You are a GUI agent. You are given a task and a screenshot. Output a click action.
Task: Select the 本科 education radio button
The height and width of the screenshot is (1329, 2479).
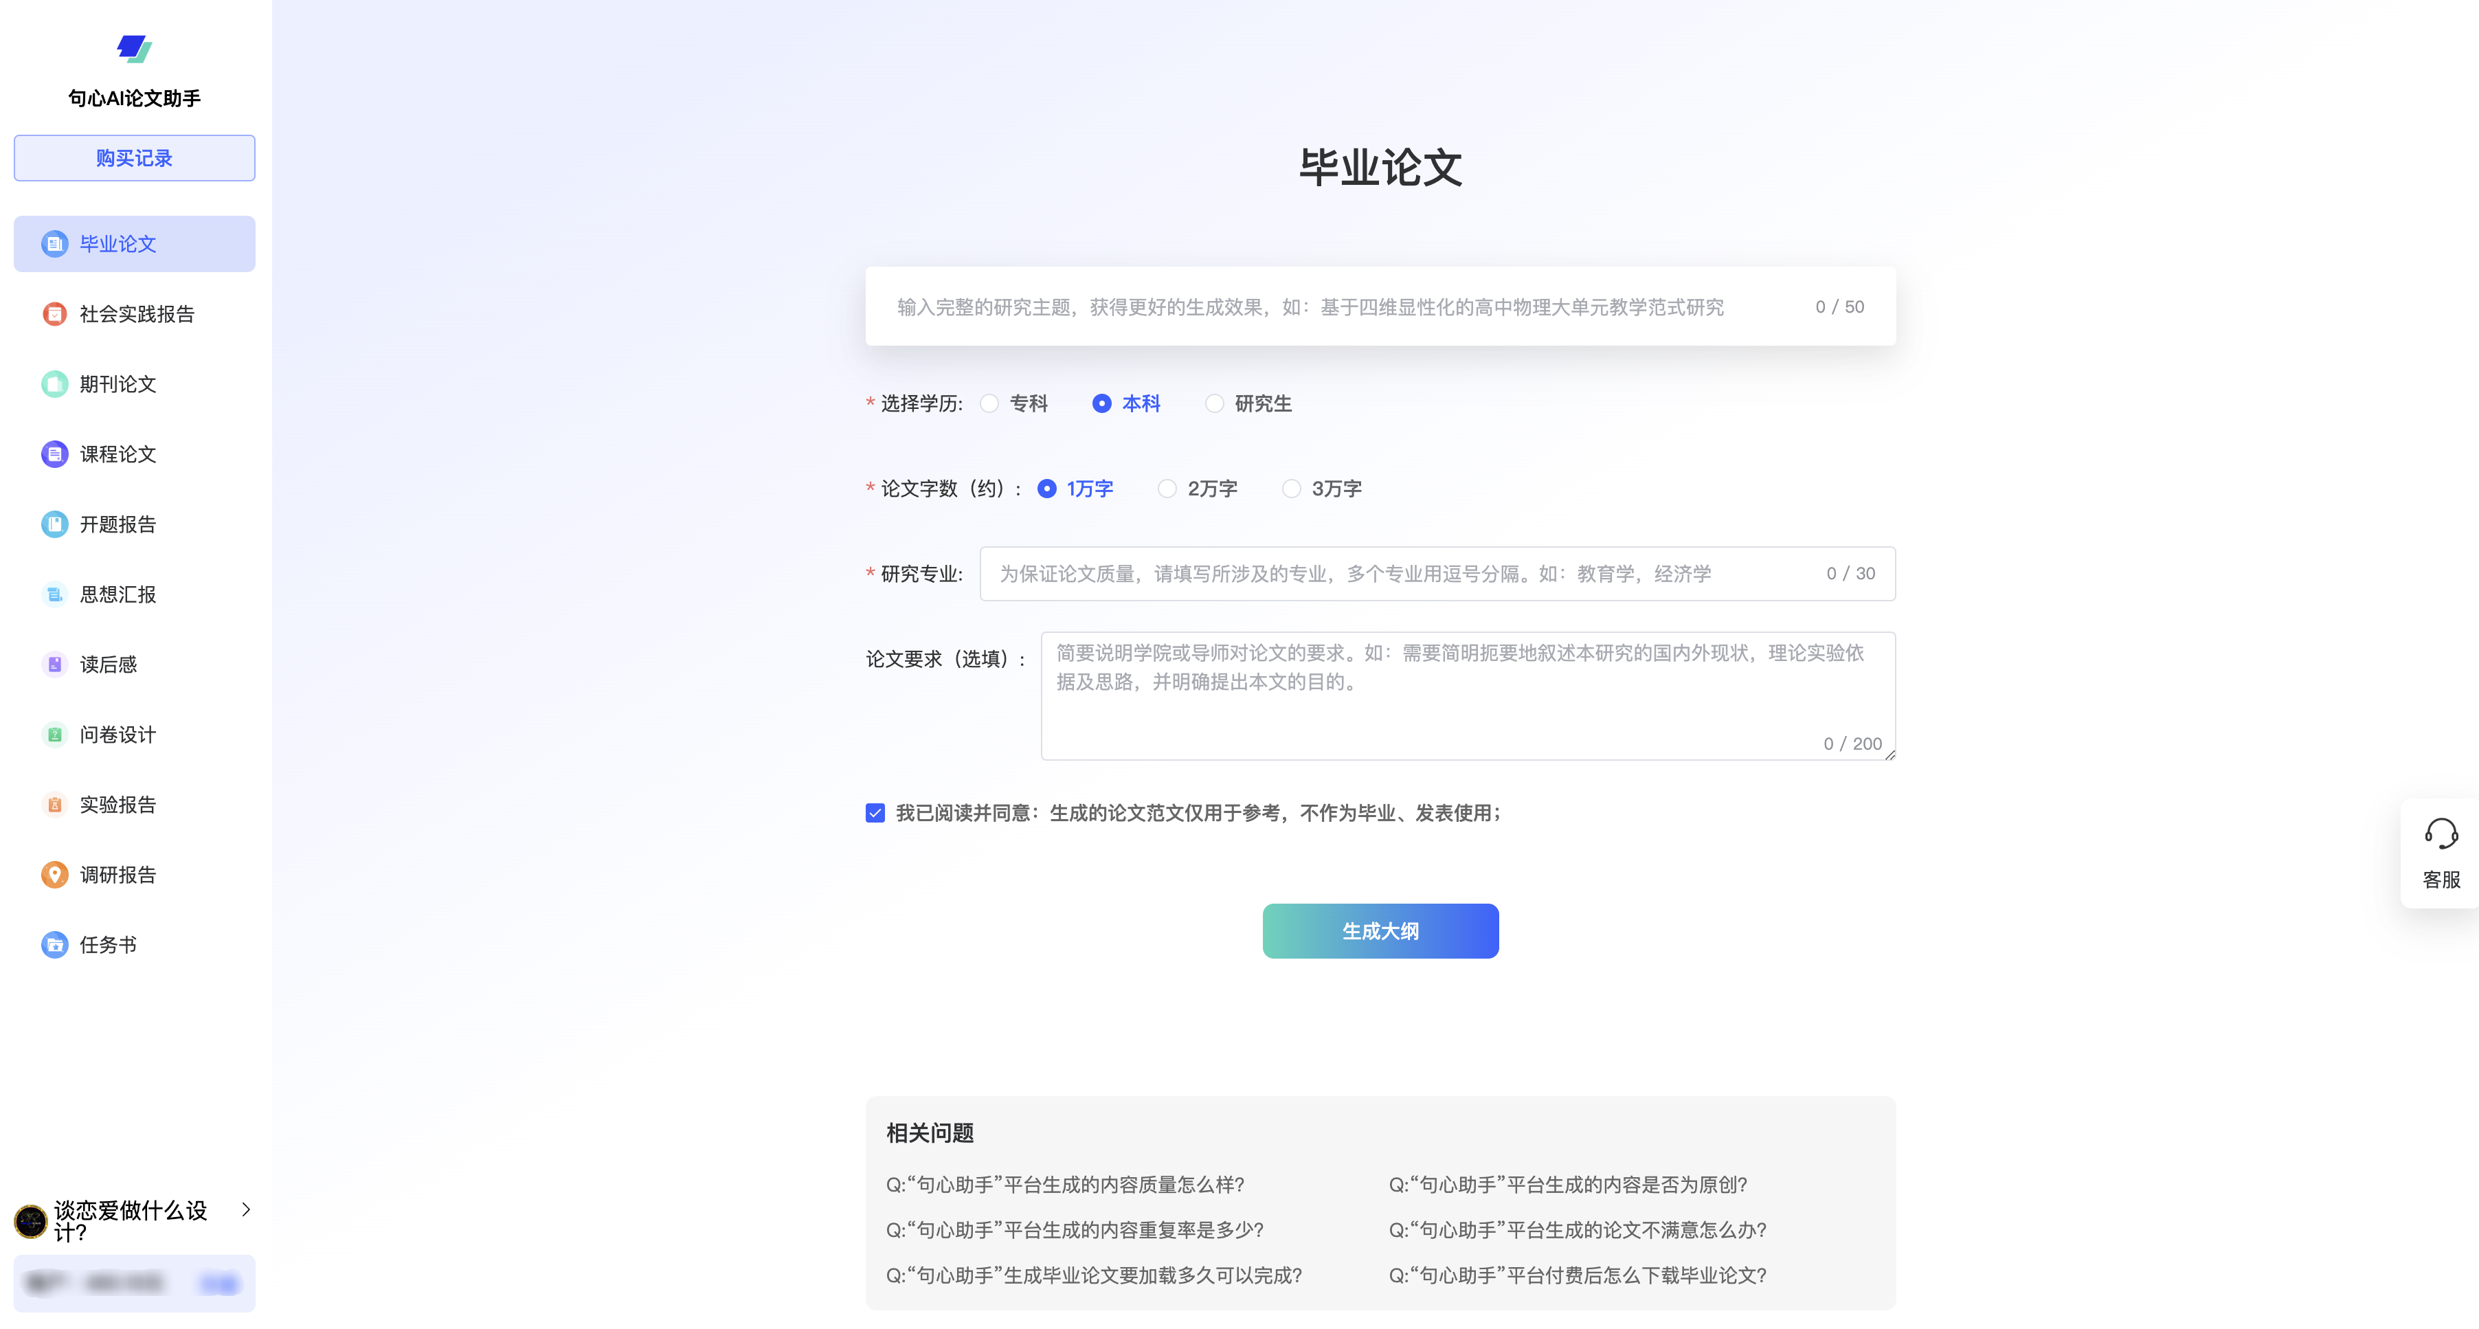pos(1102,403)
